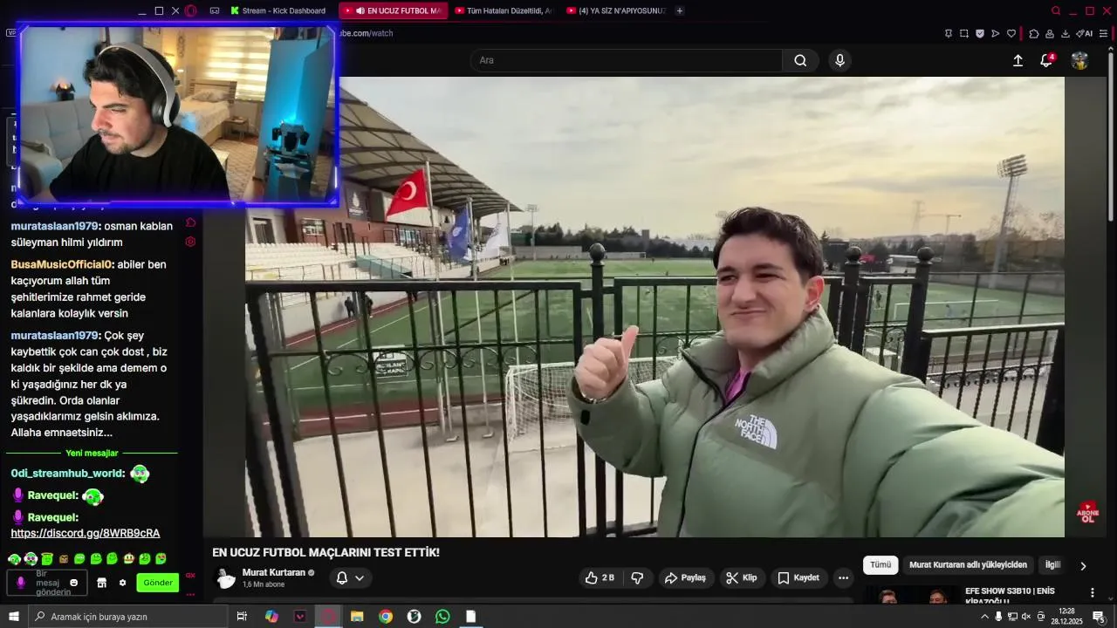Launch Chrome from the taskbar
This screenshot has width=1117, height=628.
[x=386, y=617]
